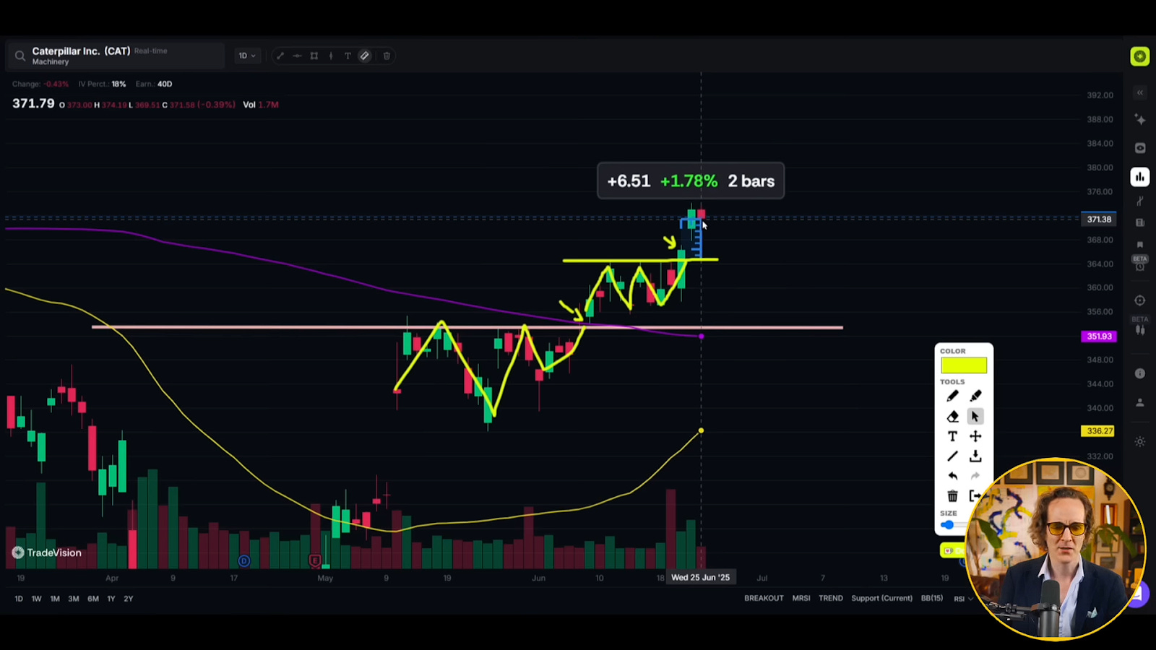Click the yellow 336.27 price label on the axis
Viewport: 1156px width, 650px height.
point(1099,431)
